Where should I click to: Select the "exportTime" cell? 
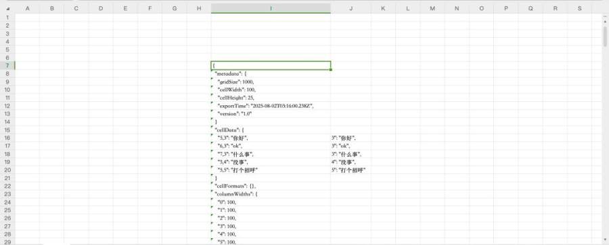point(271,106)
